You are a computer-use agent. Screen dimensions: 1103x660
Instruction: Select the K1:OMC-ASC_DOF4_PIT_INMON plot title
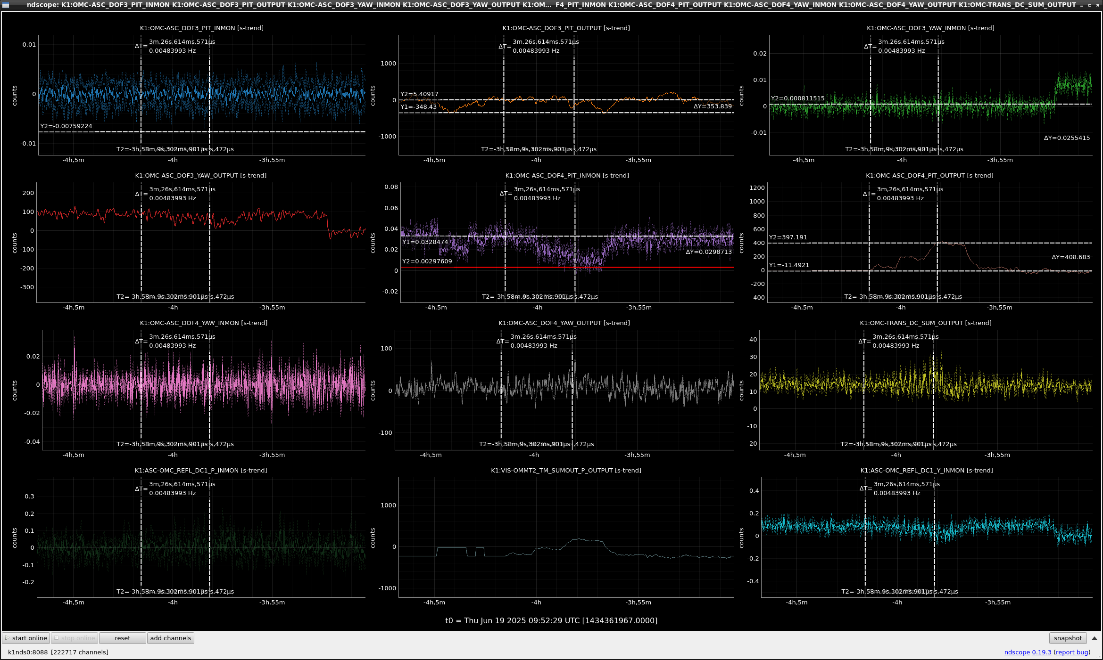click(x=567, y=175)
